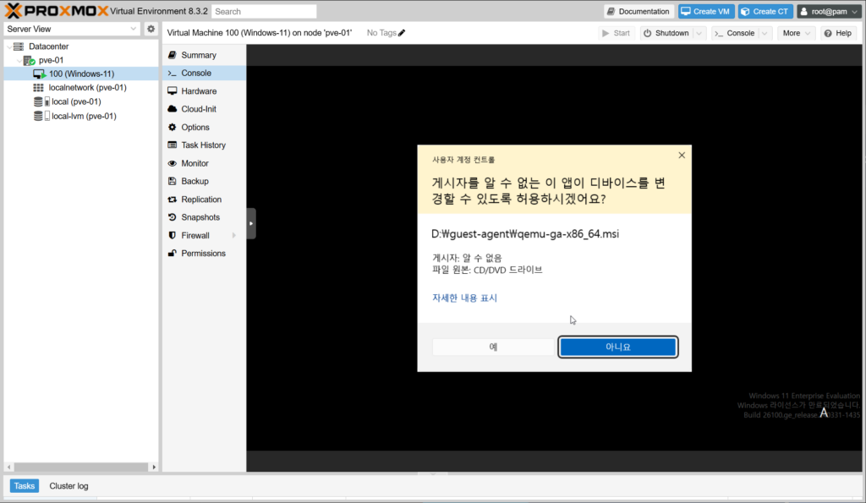Screen dimensions: 866x503
Task: Go to Backup settings
Action: 195,181
